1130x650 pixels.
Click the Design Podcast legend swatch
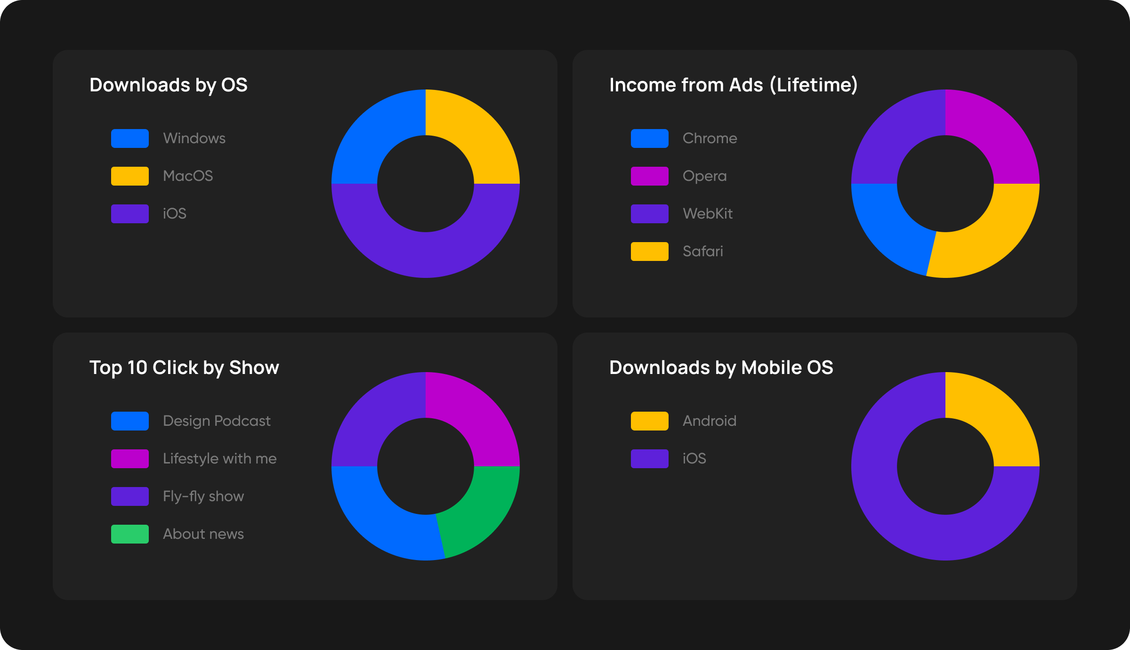(129, 420)
